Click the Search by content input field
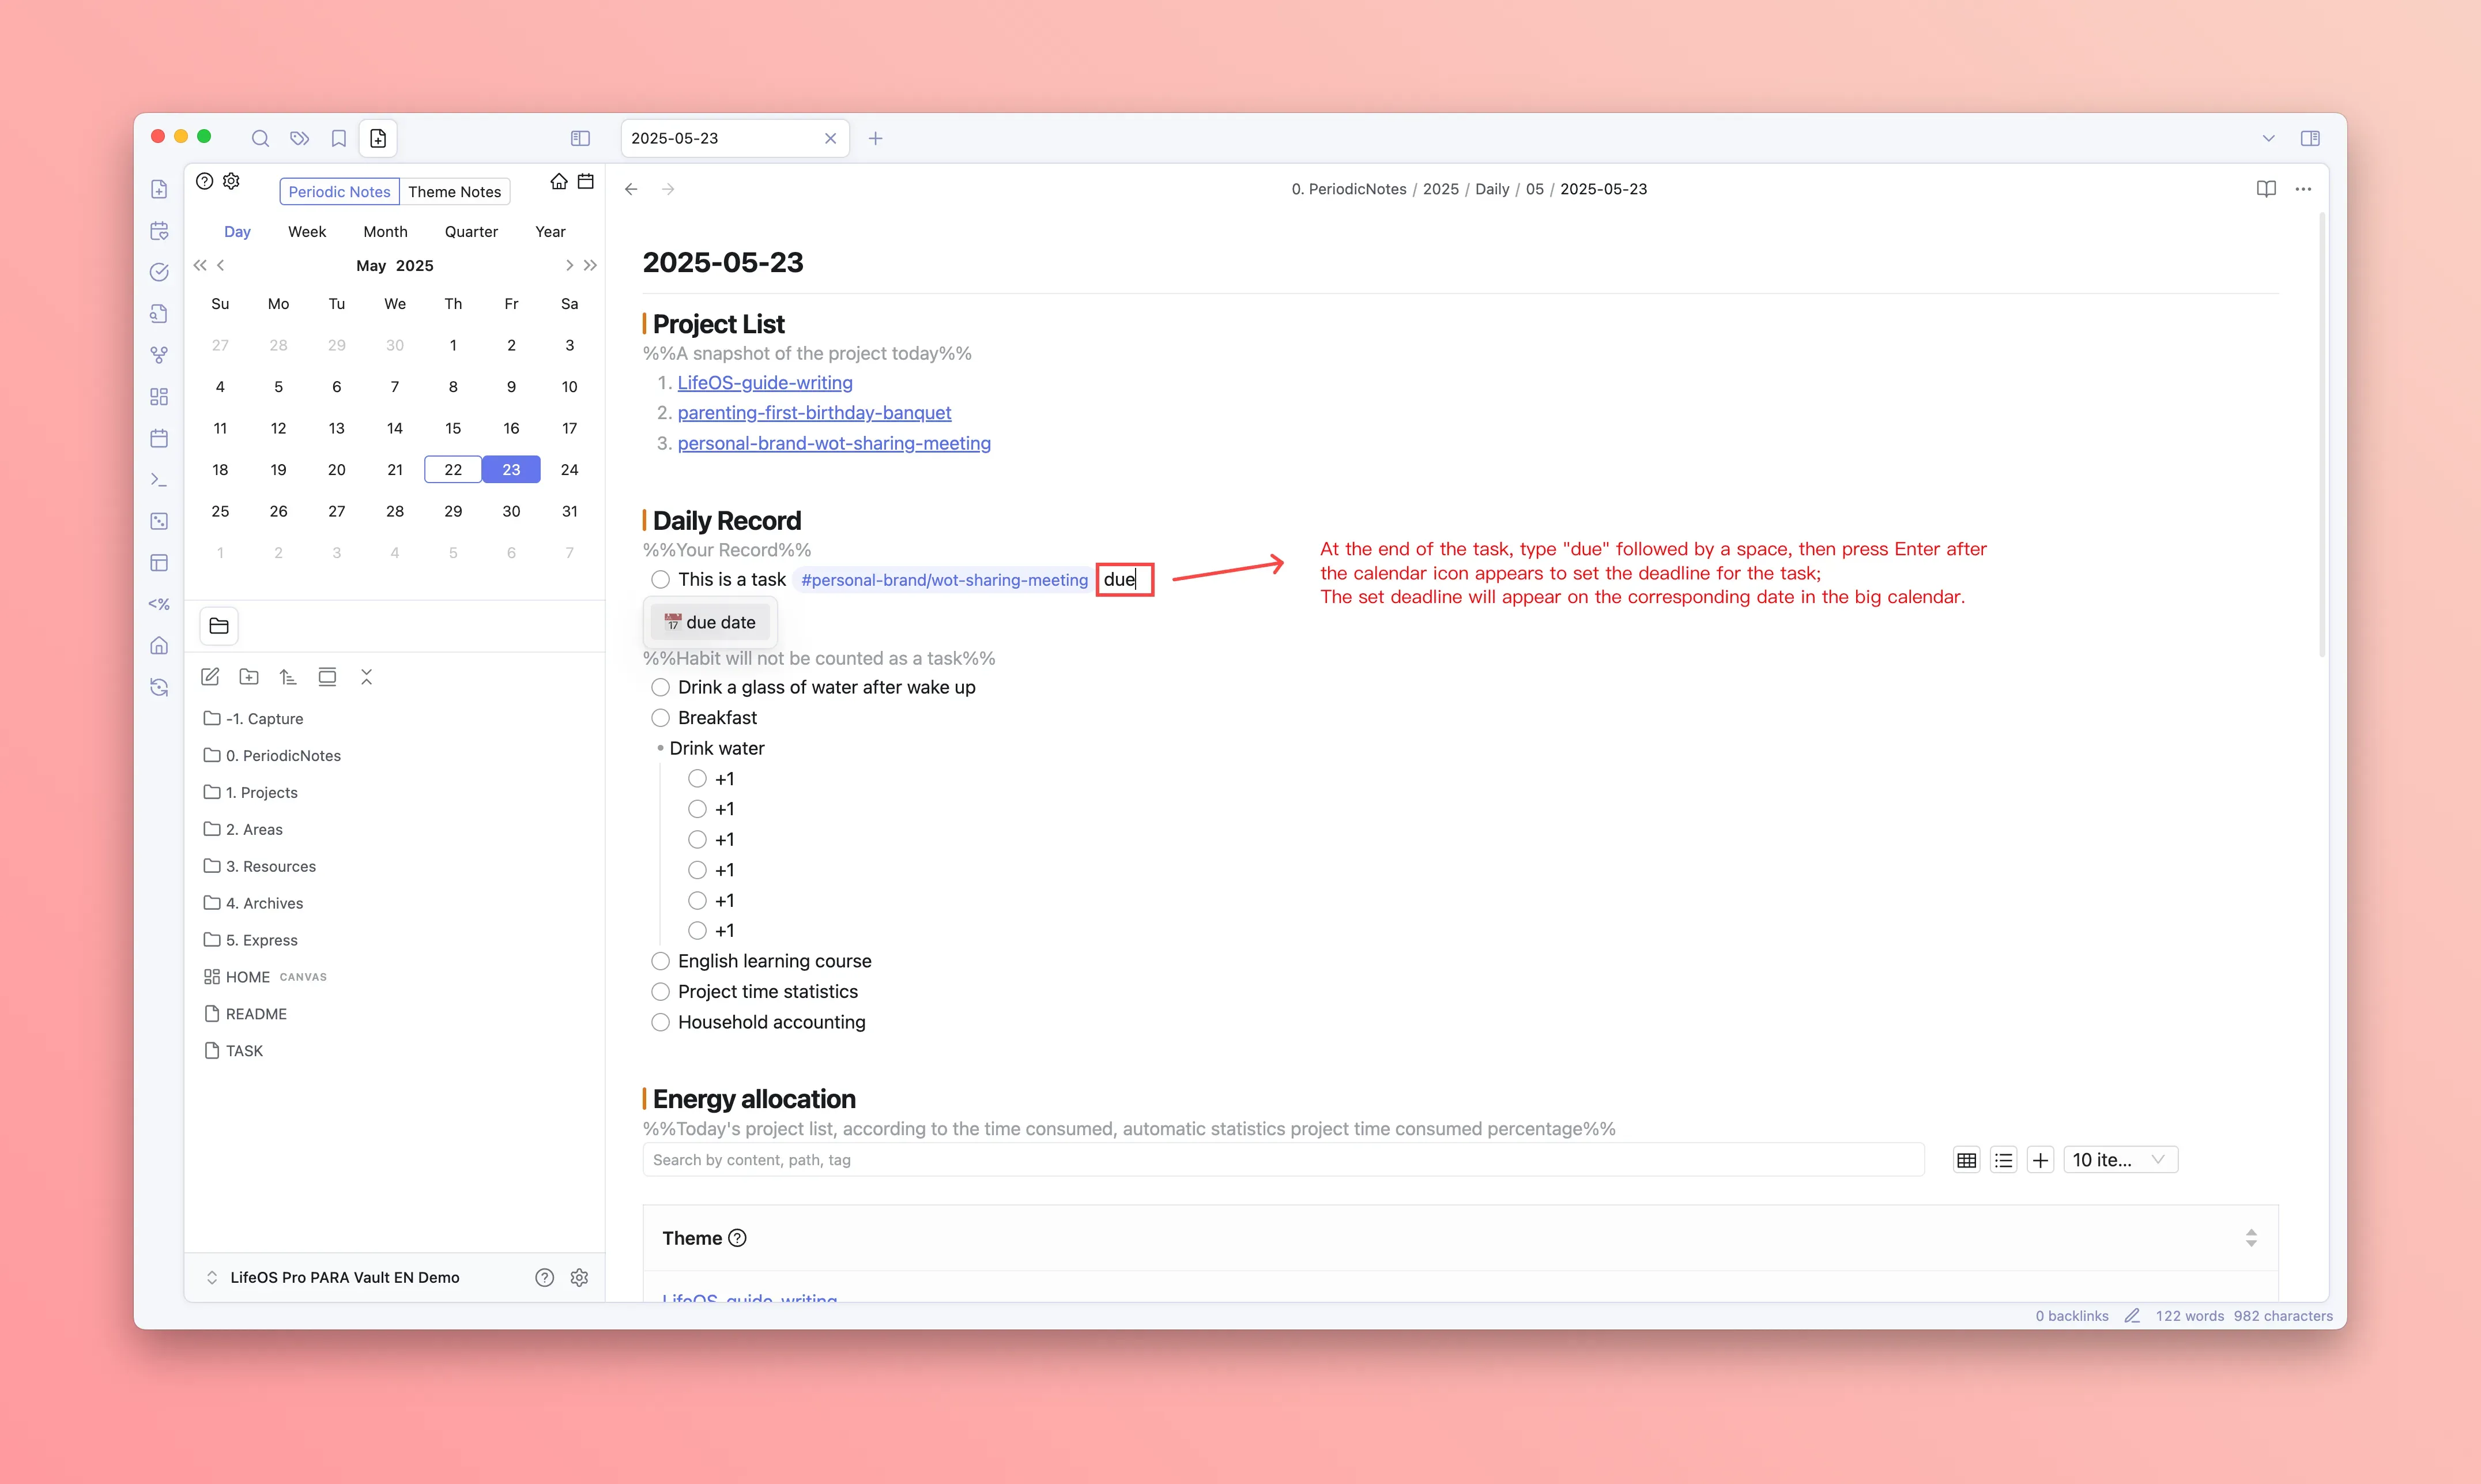This screenshot has width=2481, height=1484. [x=1283, y=1160]
